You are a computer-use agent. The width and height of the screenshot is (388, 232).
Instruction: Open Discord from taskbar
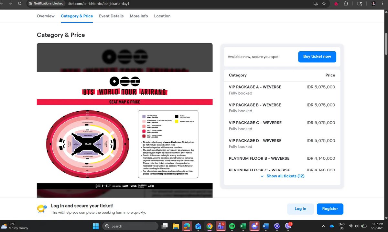pos(254,226)
